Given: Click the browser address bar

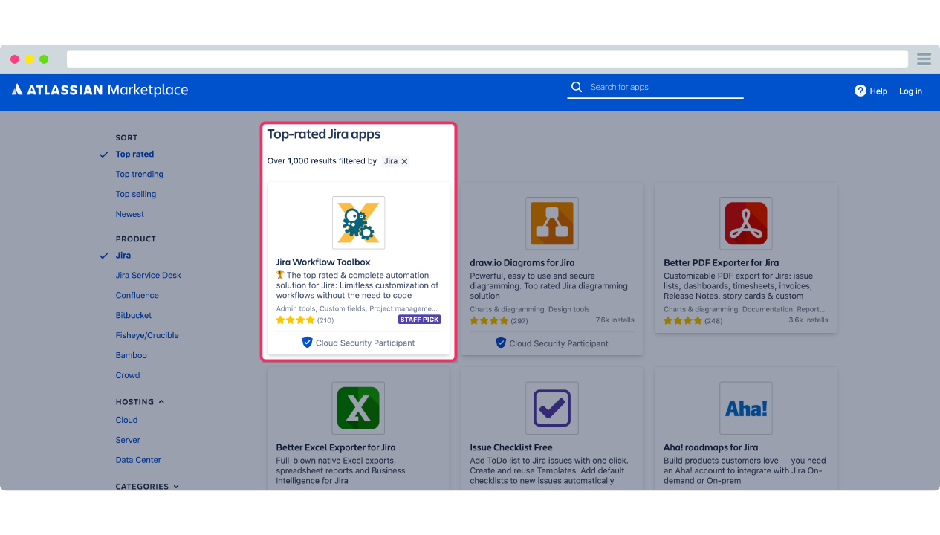Looking at the screenshot, I should click(487, 59).
